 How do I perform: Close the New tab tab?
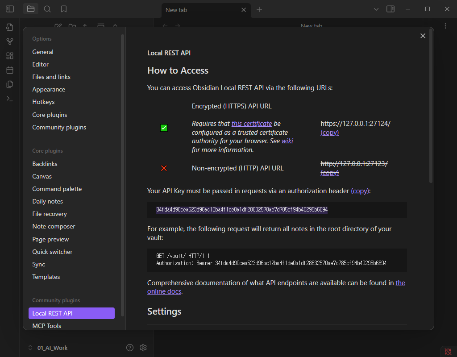[244, 10]
